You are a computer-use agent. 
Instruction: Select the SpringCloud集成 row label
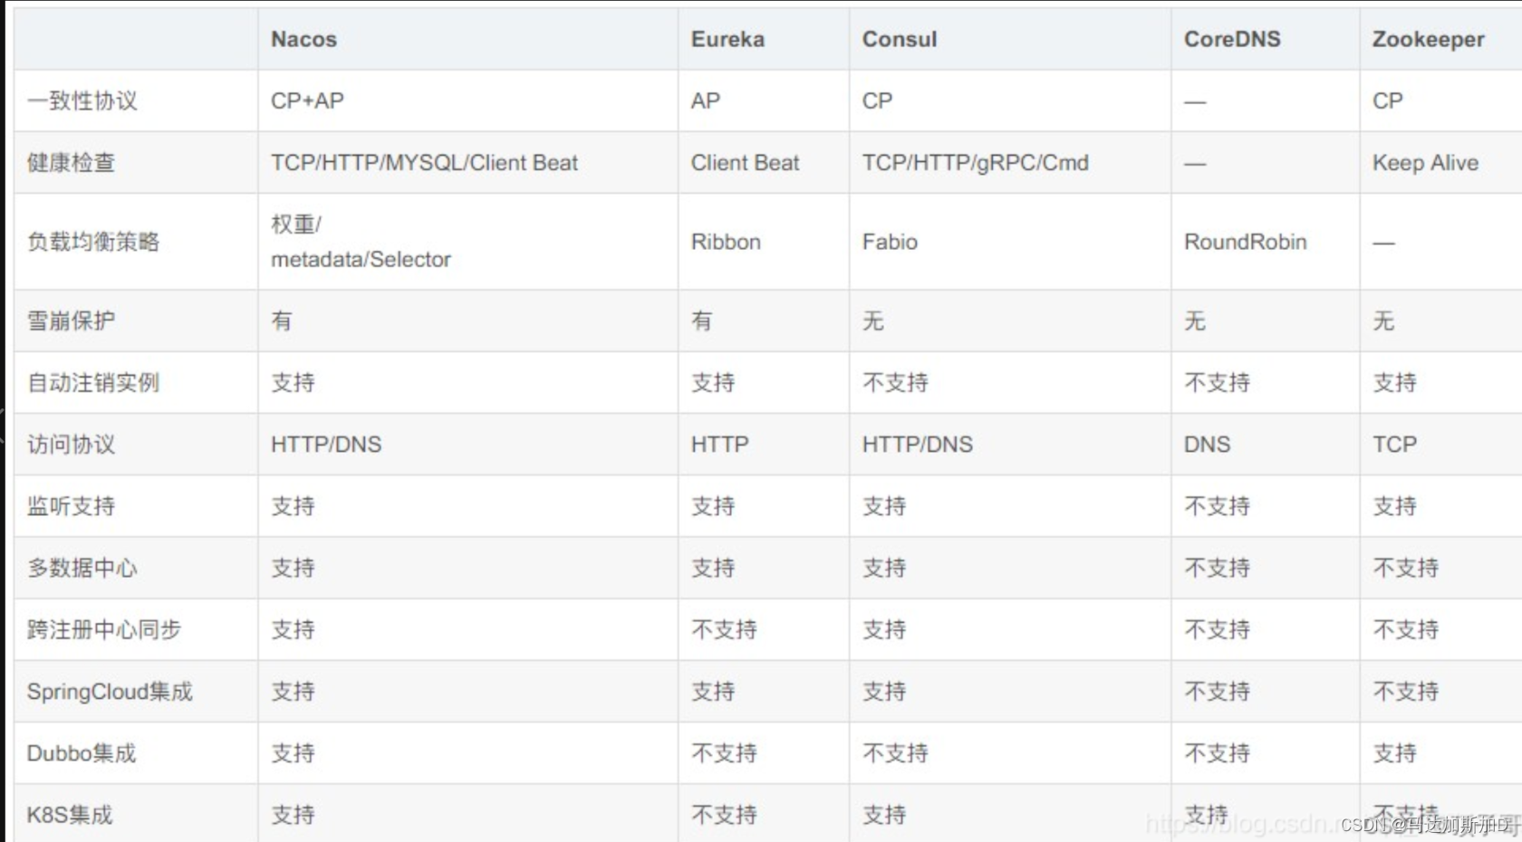110,692
